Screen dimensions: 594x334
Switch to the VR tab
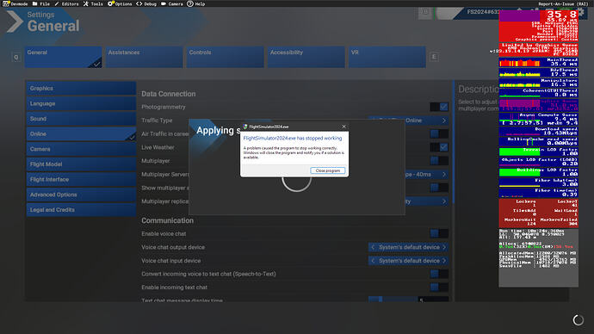click(x=387, y=57)
